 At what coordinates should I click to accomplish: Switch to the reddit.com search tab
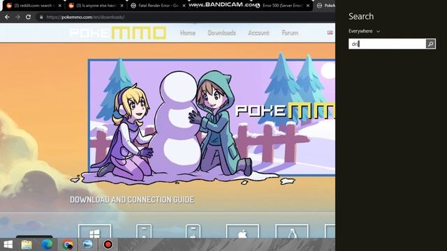(33, 6)
